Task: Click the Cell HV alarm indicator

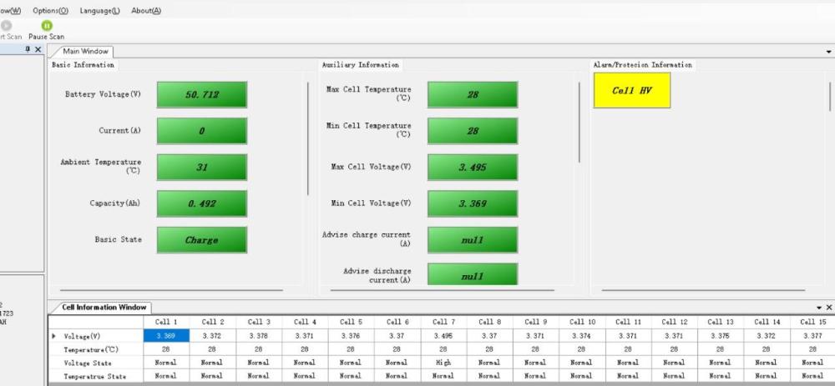Action: (x=631, y=90)
